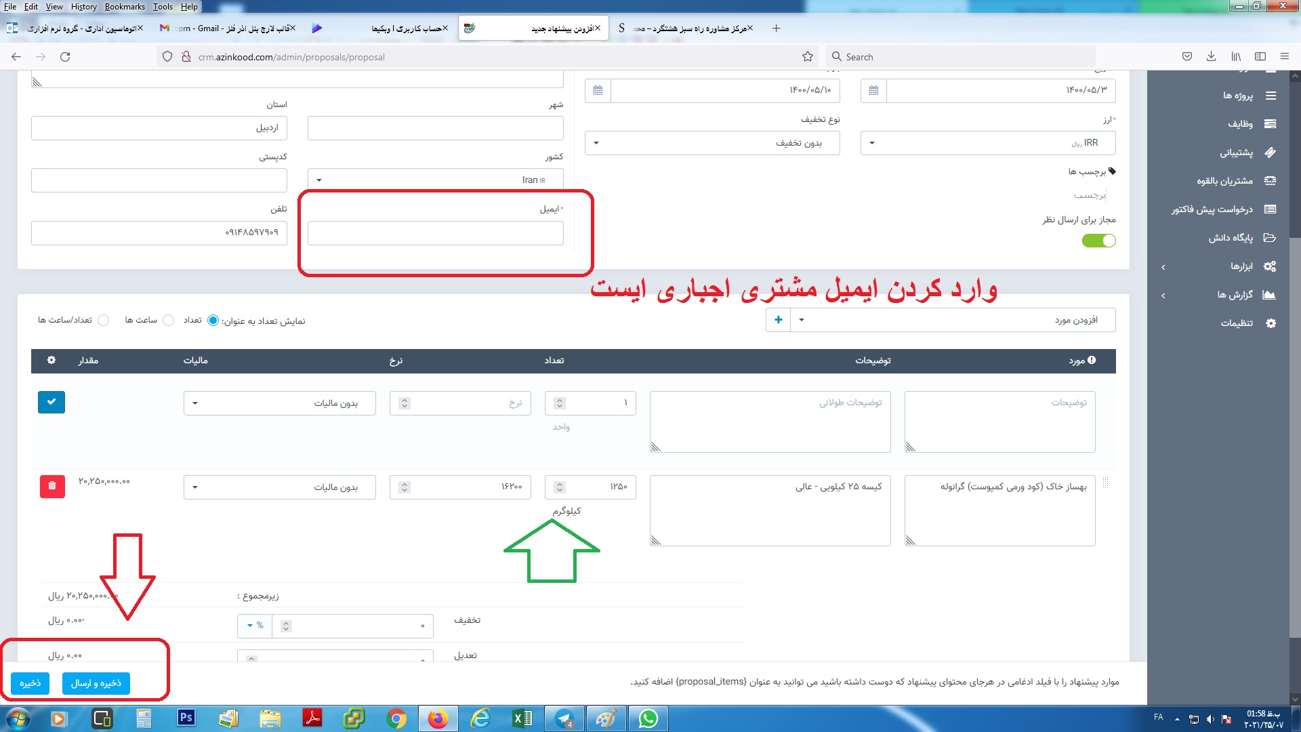Open Firefox downloads panel
The height and width of the screenshot is (732, 1301).
(1211, 57)
